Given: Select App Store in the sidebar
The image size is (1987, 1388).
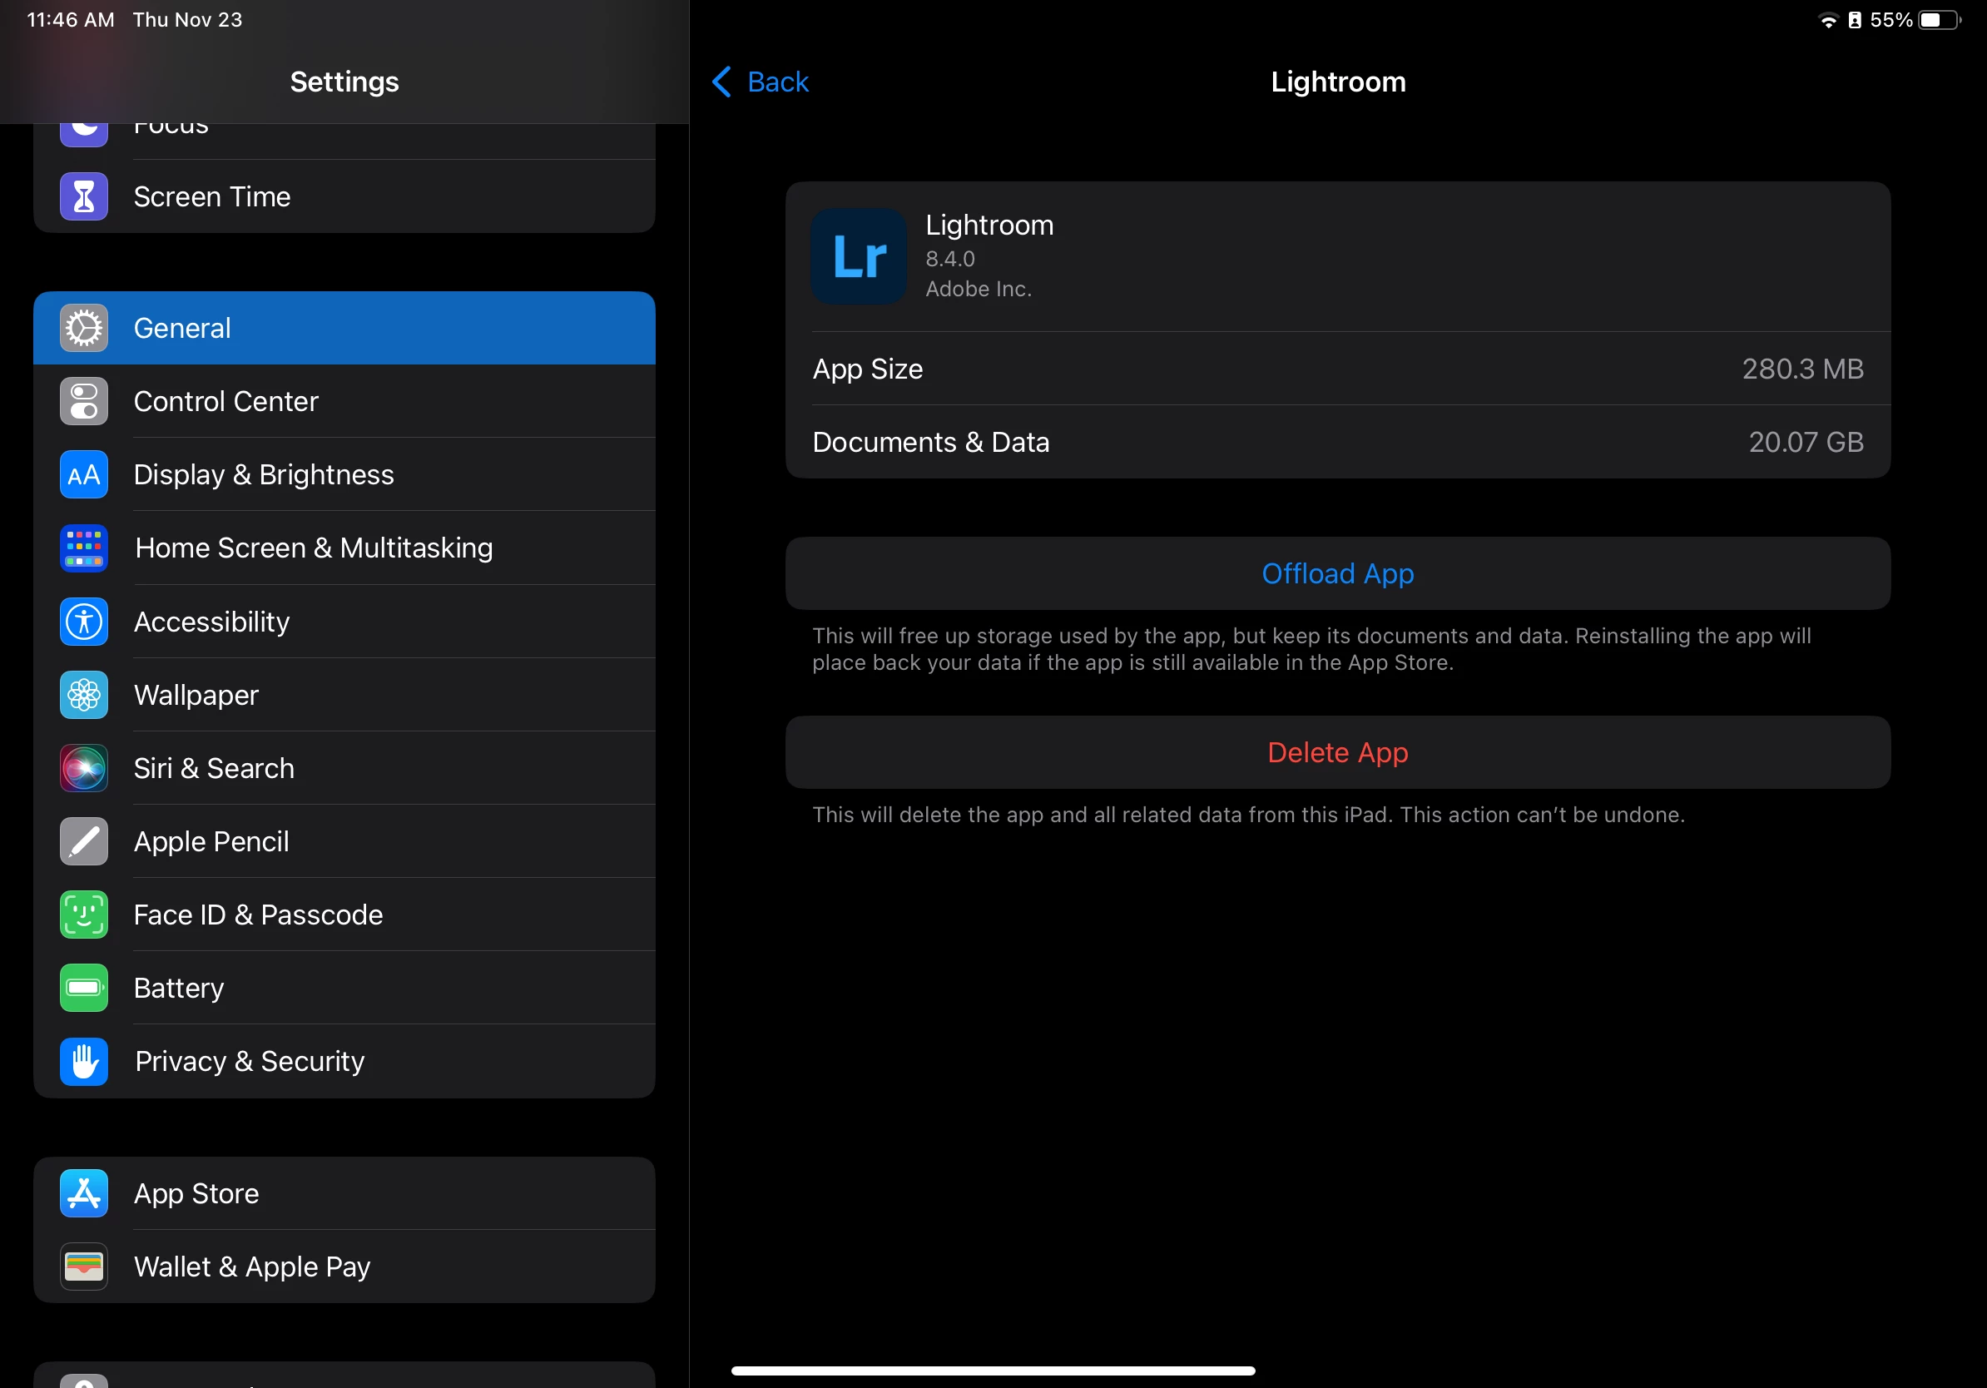Looking at the screenshot, I should click(196, 1193).
